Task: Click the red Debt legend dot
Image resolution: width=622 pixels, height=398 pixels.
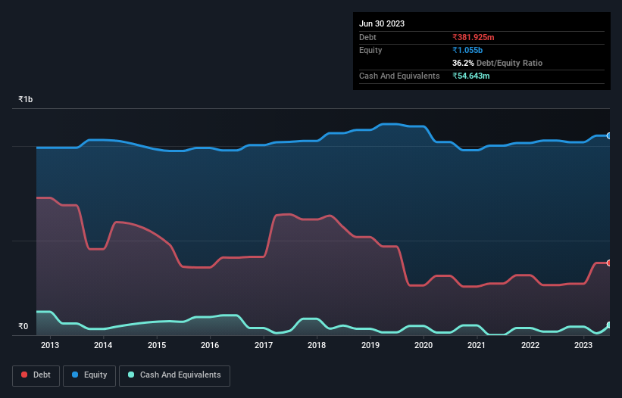Action: 24,375
